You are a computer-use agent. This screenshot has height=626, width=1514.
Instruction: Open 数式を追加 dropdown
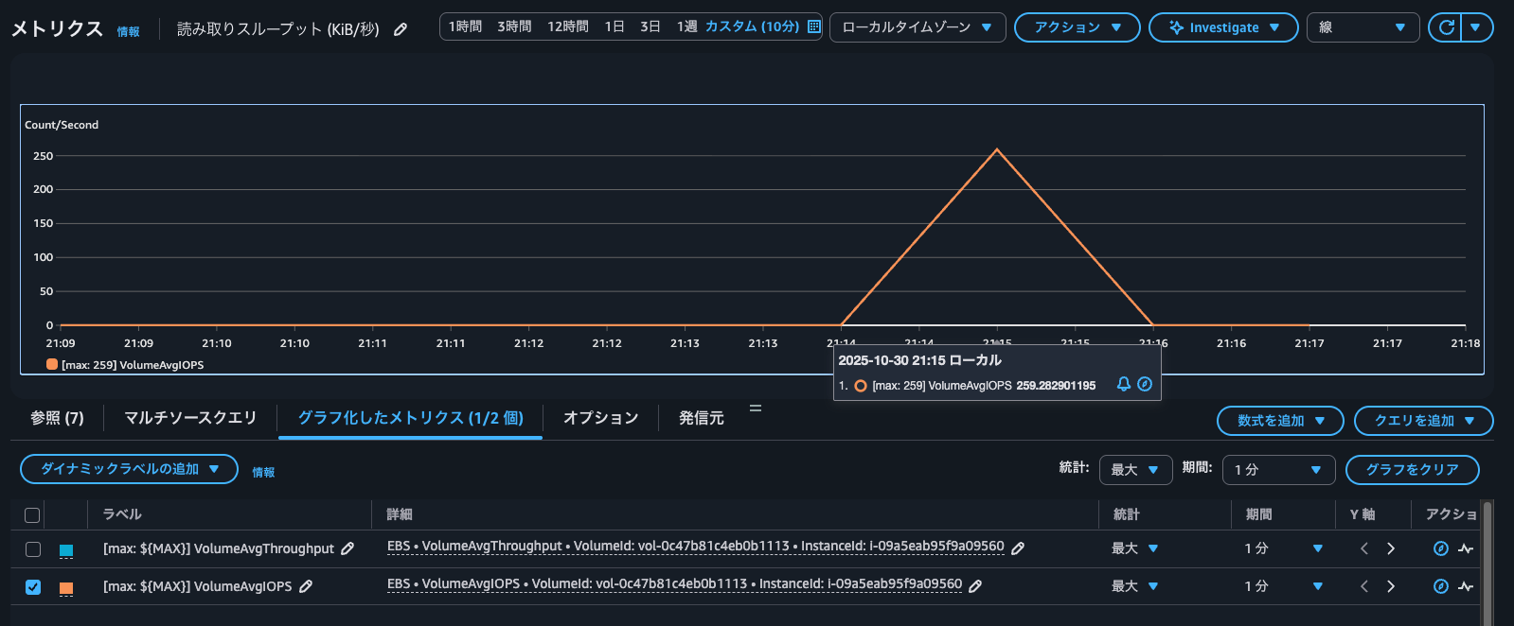(x=1280, y=421)
